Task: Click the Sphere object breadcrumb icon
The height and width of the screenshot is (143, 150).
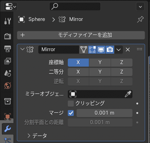Action: click(x=21, y=19)
